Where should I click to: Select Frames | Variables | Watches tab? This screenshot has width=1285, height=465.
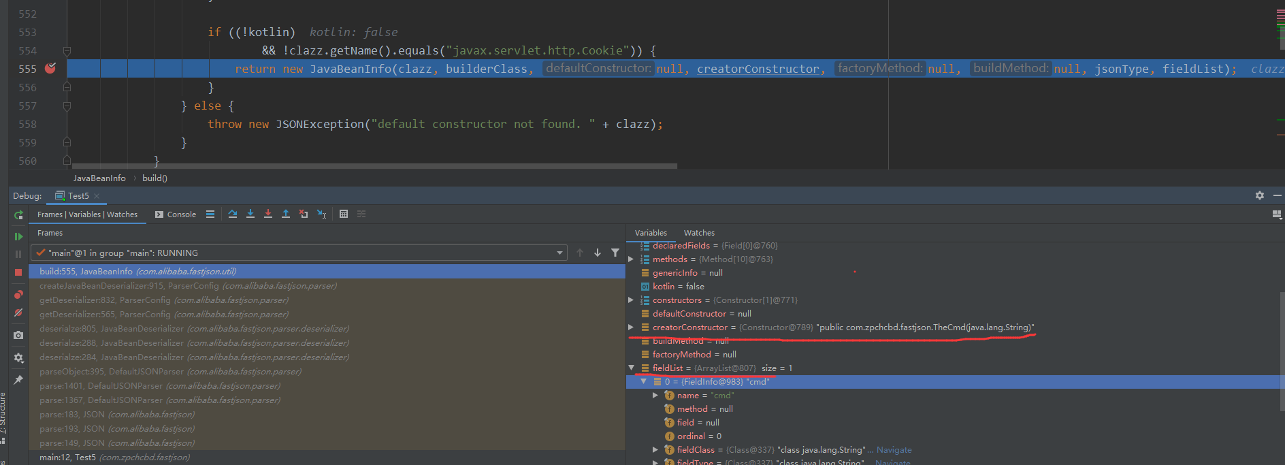87,214
